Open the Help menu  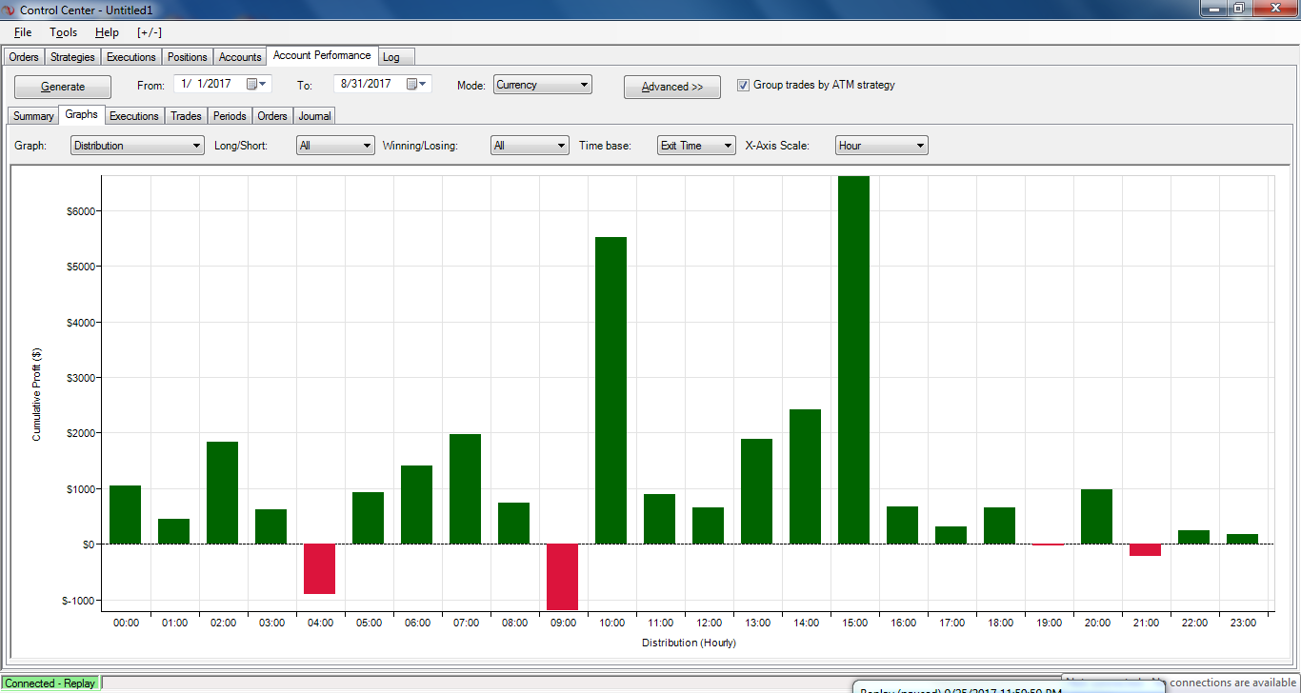click(107, 32)
